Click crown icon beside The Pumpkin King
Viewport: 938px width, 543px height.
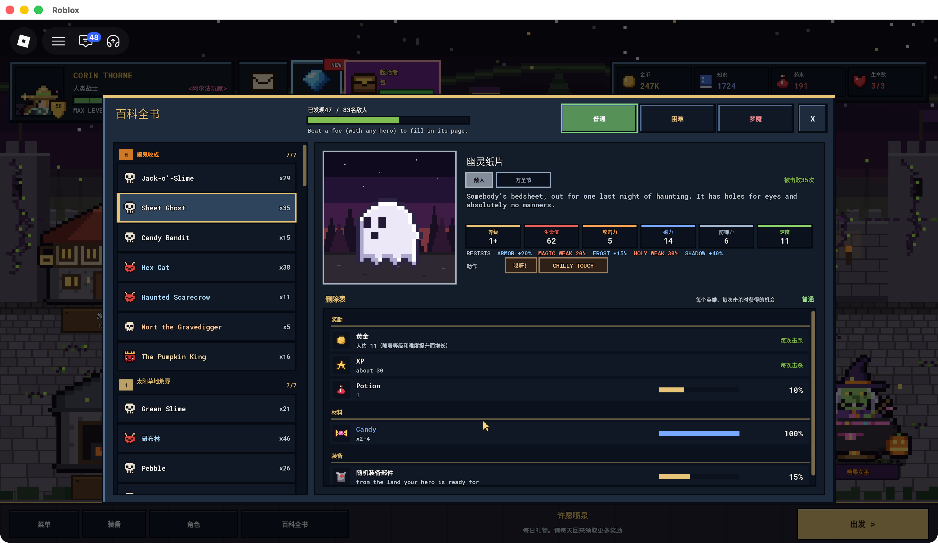point(130,356)
